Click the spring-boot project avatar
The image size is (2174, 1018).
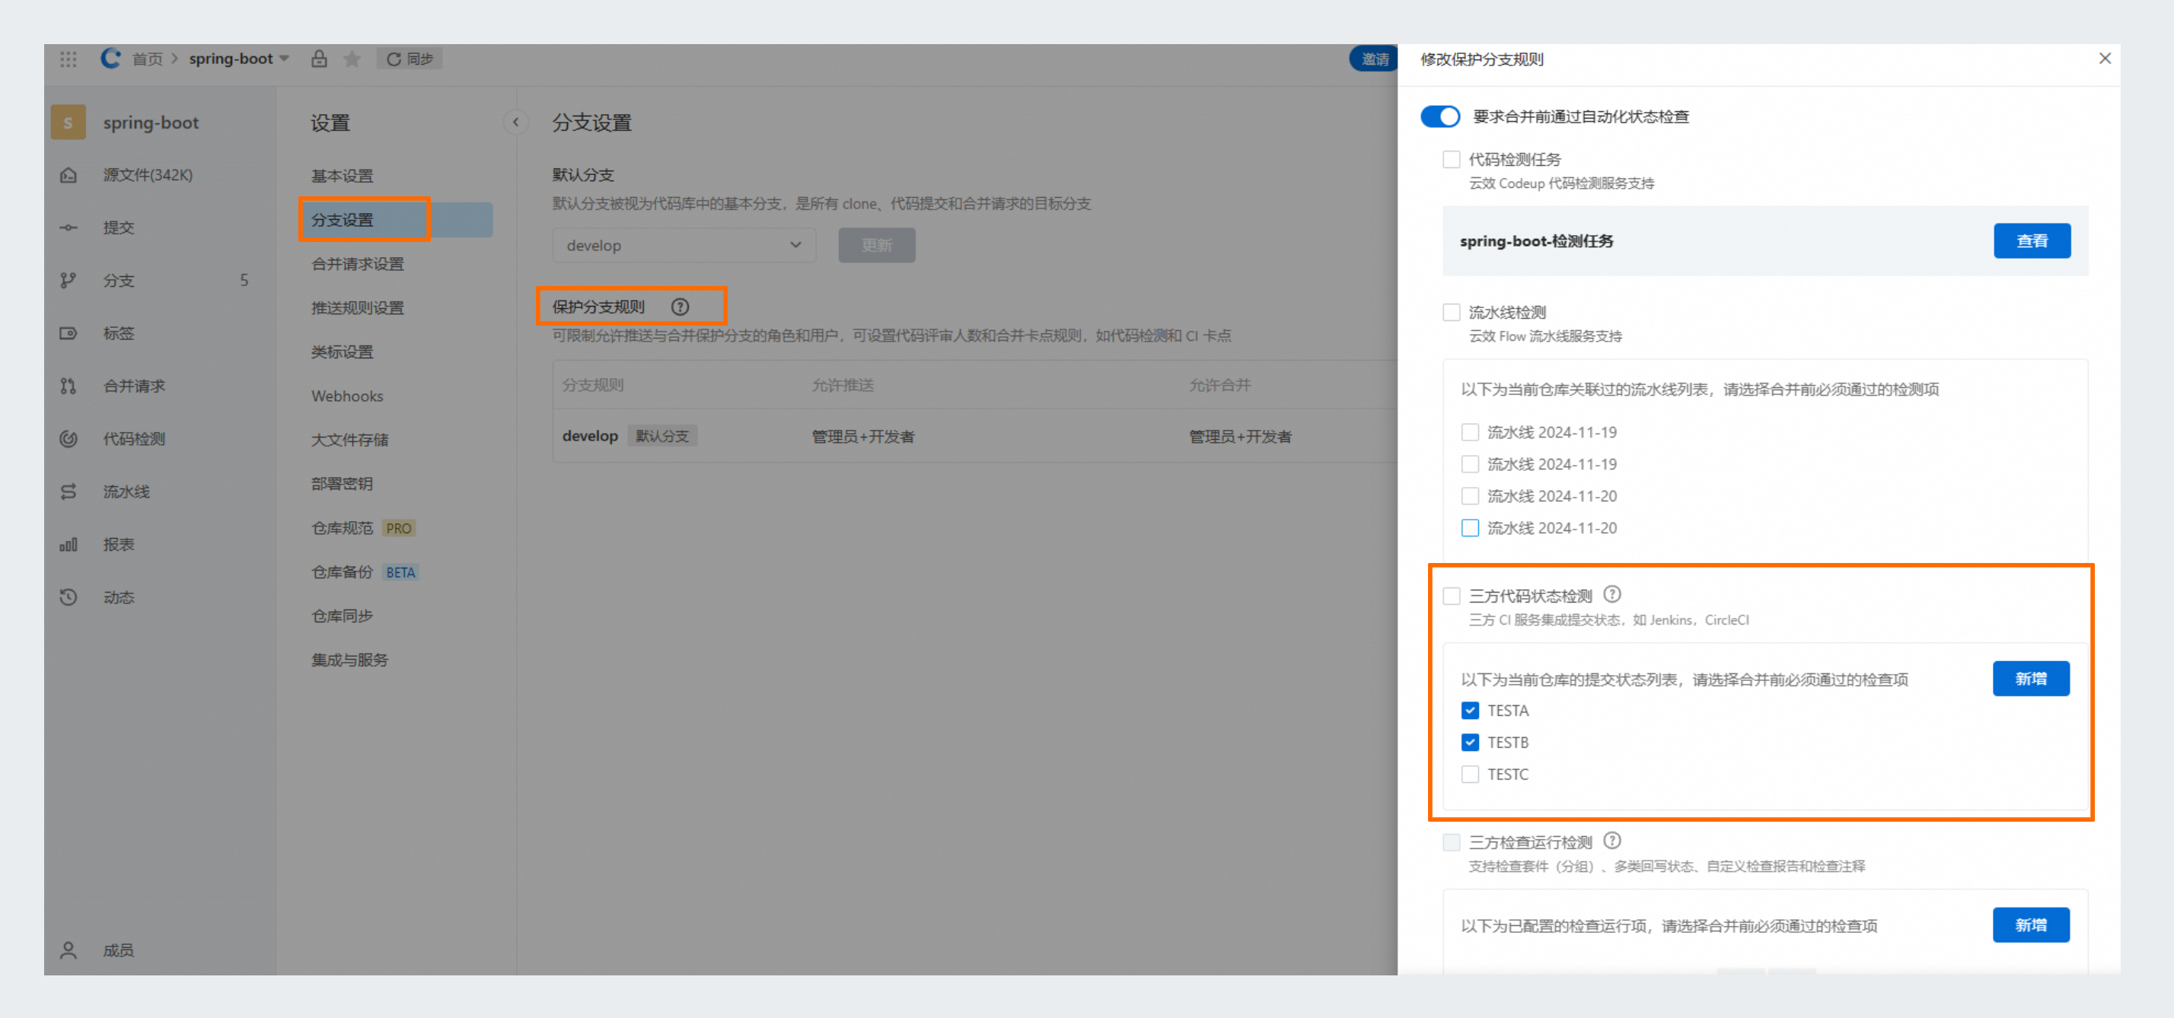pyautogui.click(x=69, y=122)
